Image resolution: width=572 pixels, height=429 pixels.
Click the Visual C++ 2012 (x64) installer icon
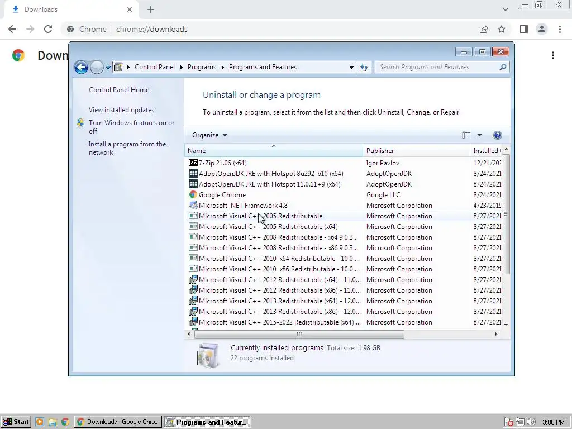[193, 279]
